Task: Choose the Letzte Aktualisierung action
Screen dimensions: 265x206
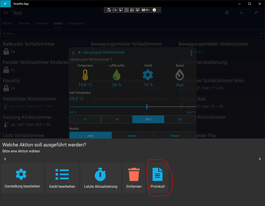Action: pos(101,178)
